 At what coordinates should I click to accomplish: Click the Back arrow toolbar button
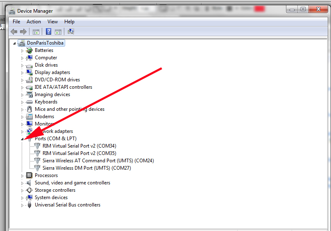pos(14,32)
